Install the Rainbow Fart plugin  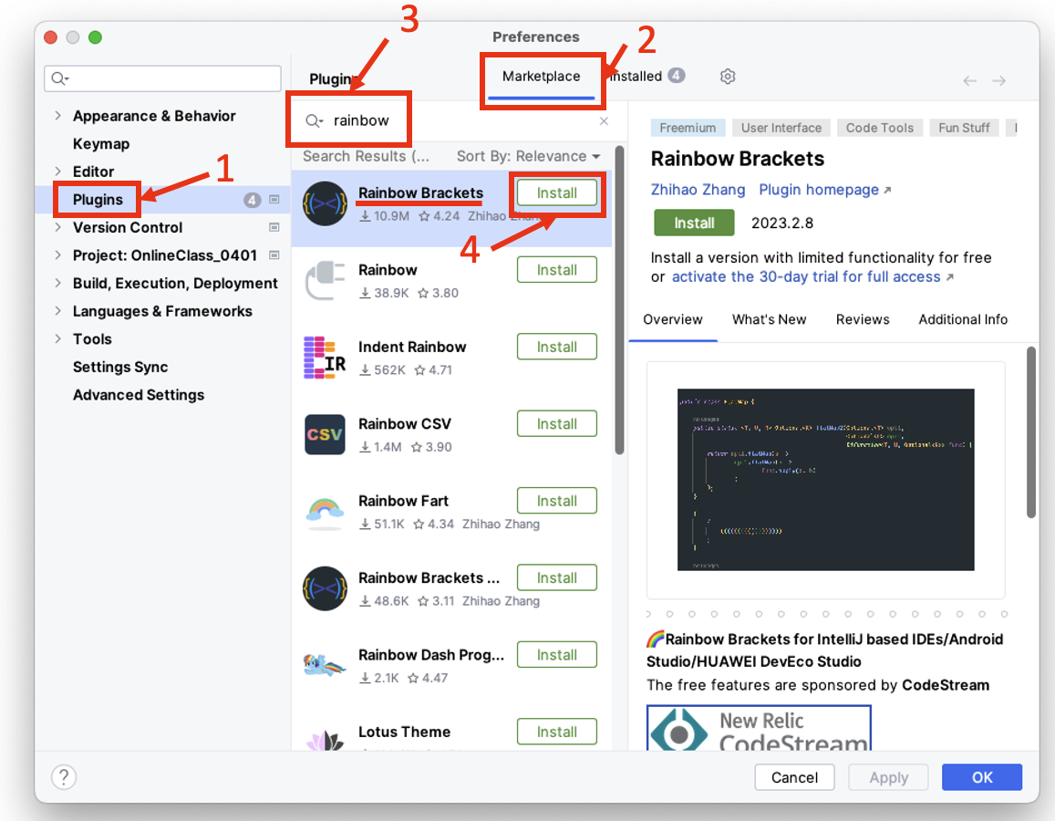[x=557, y=502]
